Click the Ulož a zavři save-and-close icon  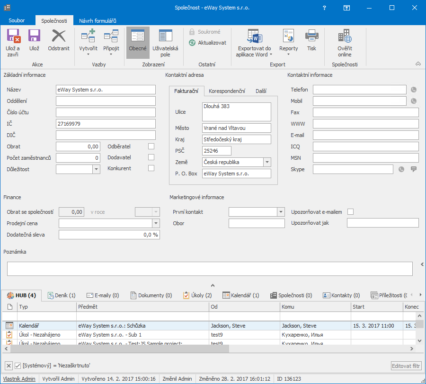(x=13, y=36)
